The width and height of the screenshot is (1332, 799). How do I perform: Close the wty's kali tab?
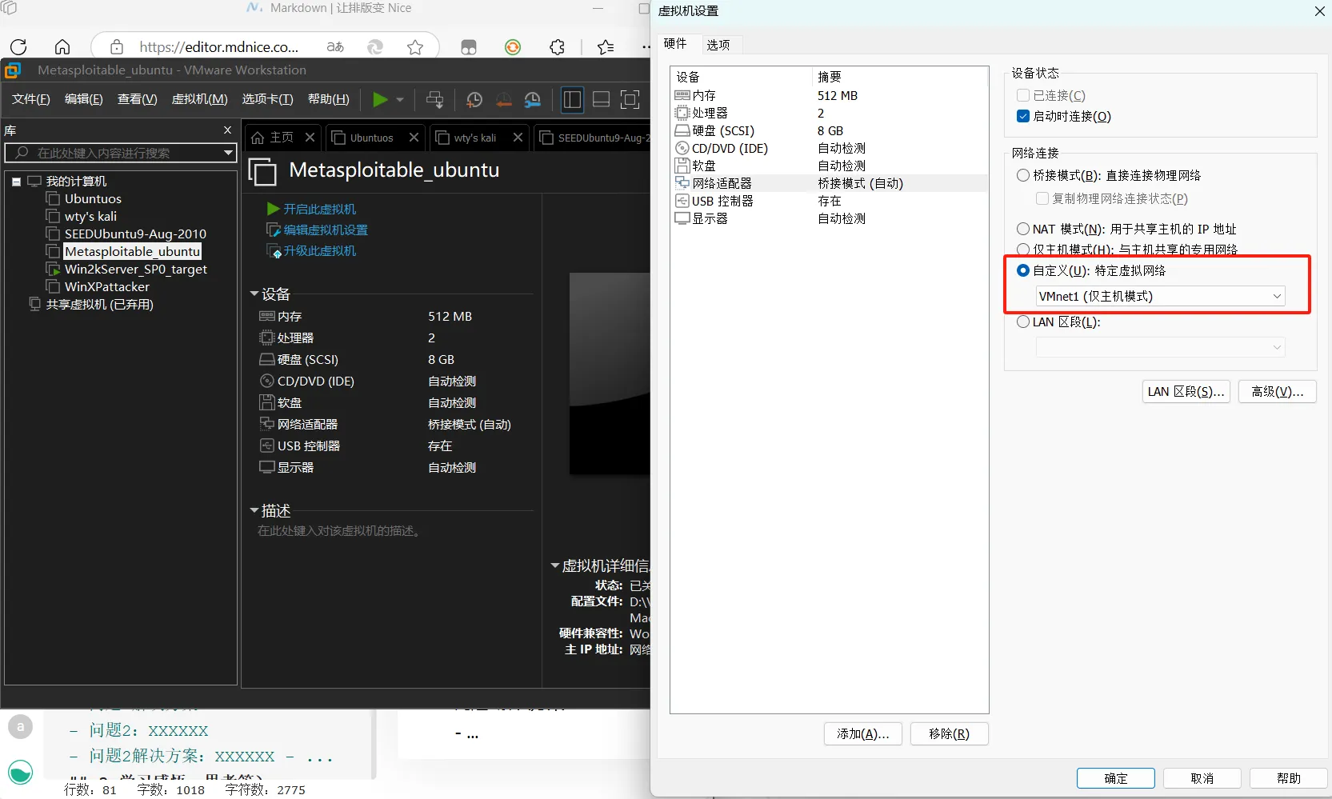pyautogui.click(x=518, y=138)
